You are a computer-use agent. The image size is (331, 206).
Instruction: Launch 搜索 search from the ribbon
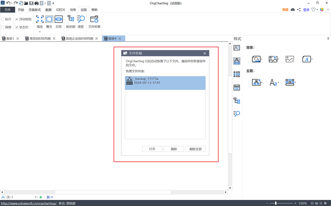point(81,22)
